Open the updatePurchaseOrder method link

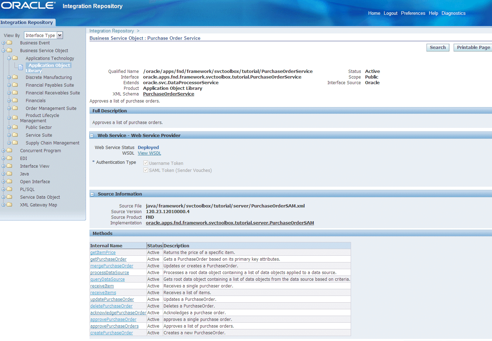coord(112,299)
